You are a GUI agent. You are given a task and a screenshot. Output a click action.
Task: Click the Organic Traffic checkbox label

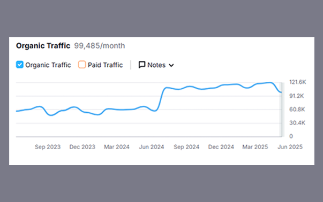pyautogui.click(x=48, y=65)
